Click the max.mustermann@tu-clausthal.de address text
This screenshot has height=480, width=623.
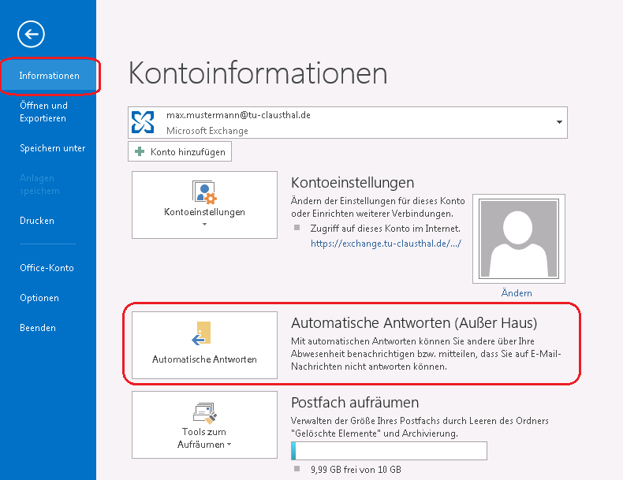(238, 115)
